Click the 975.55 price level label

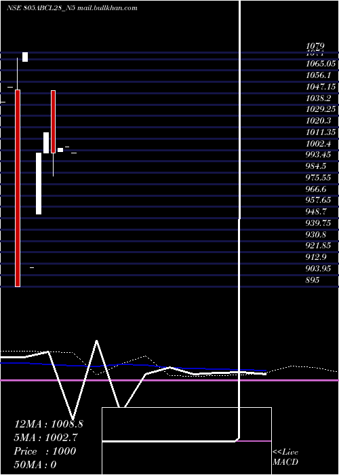point(318,178)
